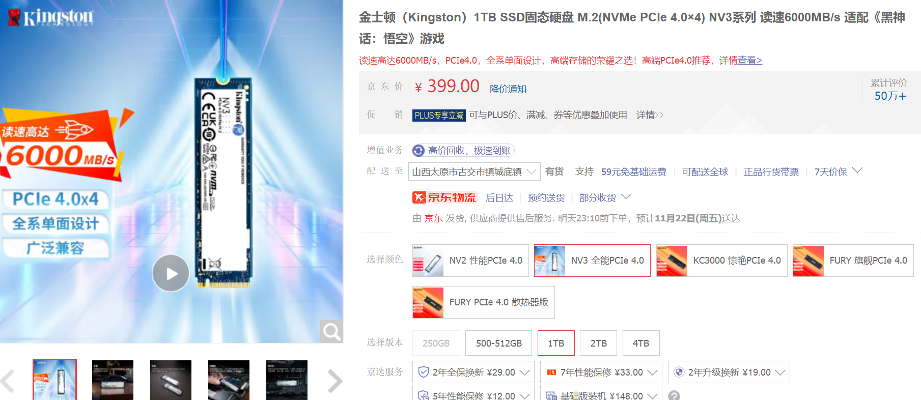Click the 京东物流 logo

(x=444, y=197)
